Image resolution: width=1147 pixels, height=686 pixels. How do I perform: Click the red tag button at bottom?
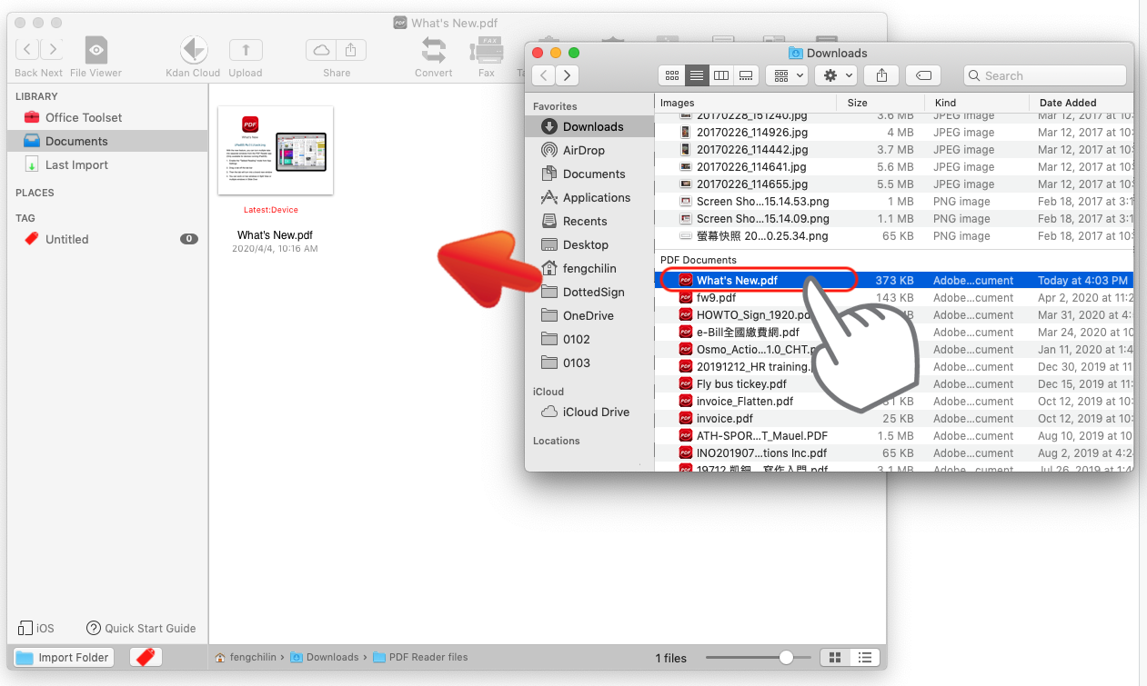point(146,657)
